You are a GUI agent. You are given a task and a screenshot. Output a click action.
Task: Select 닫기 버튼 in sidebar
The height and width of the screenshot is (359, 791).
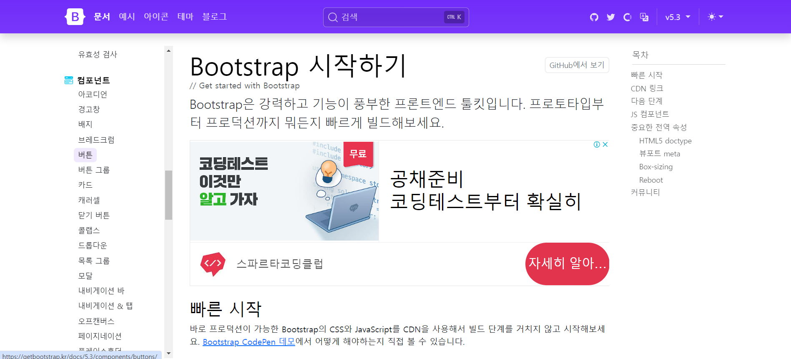(94, 215)
